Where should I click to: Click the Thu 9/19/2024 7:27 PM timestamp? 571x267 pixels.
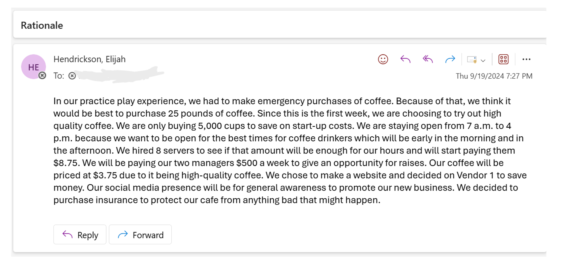point(494,76)
